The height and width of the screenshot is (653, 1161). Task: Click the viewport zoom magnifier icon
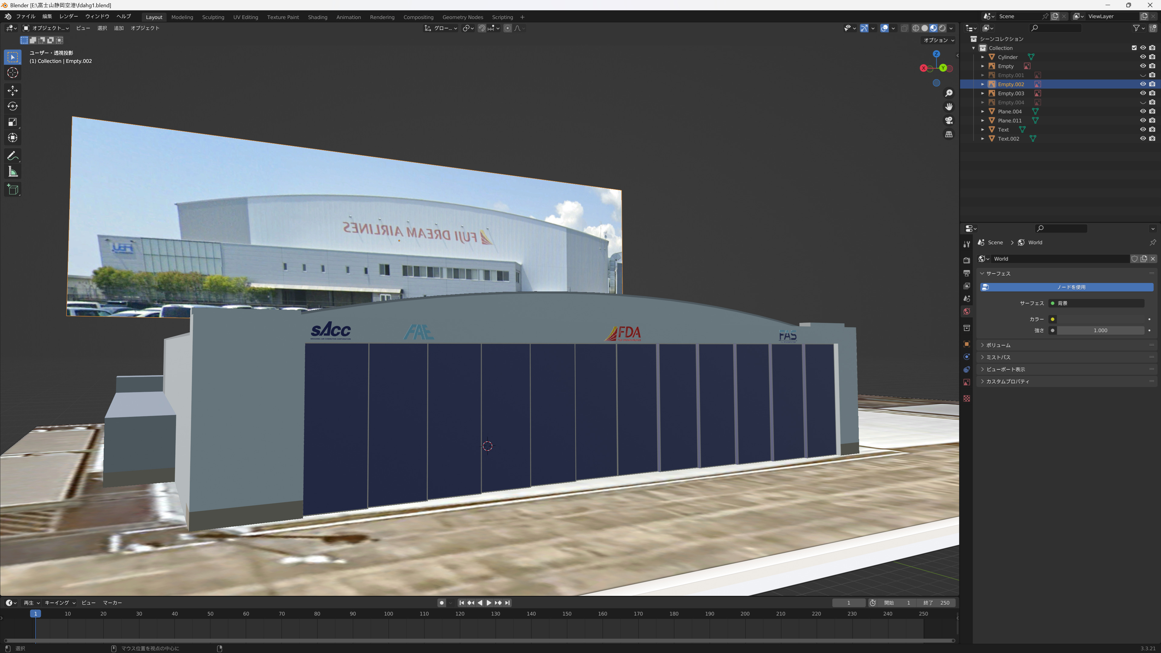tap(949, 93)
